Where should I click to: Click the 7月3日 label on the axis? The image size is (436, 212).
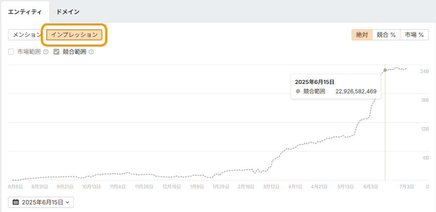[x=407, y=187]
